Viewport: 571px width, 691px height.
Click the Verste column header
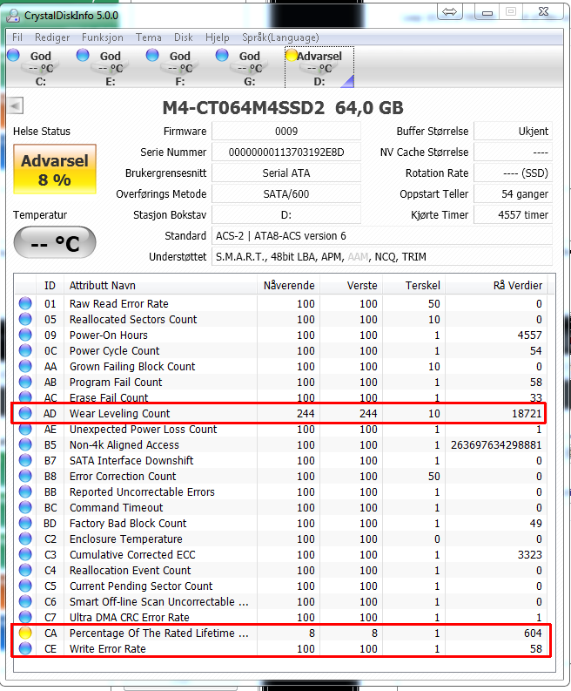pyautogui.click(x=352, y=286)
